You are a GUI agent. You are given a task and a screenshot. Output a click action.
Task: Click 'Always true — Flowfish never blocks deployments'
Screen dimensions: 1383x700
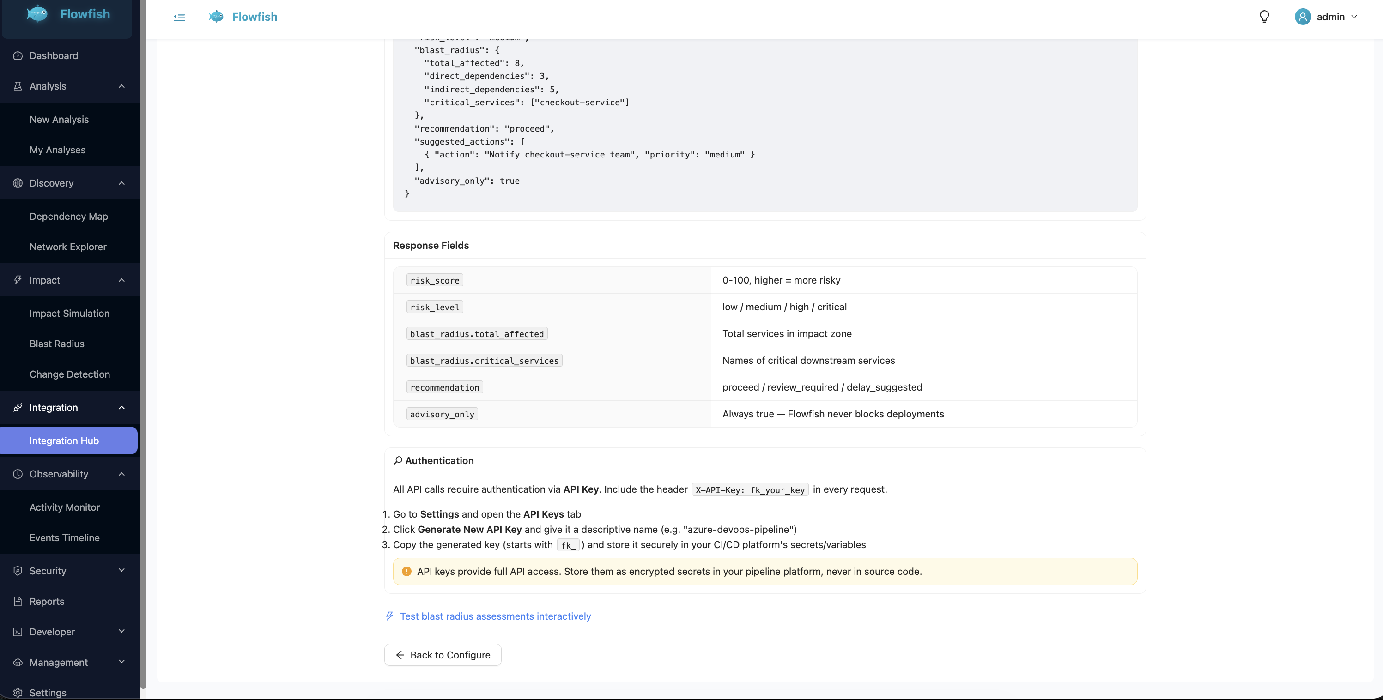tap(833, 414)
